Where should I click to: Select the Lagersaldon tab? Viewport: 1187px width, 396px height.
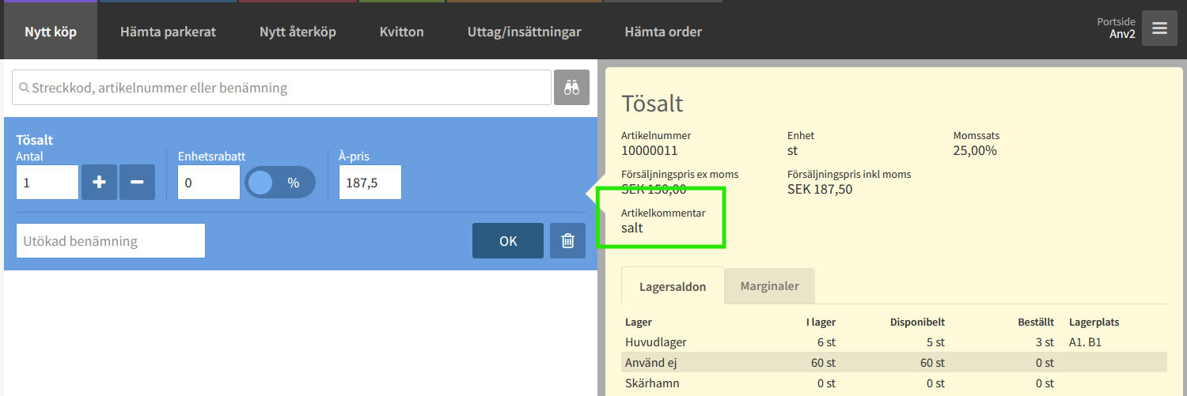click(x=673, y=287)
